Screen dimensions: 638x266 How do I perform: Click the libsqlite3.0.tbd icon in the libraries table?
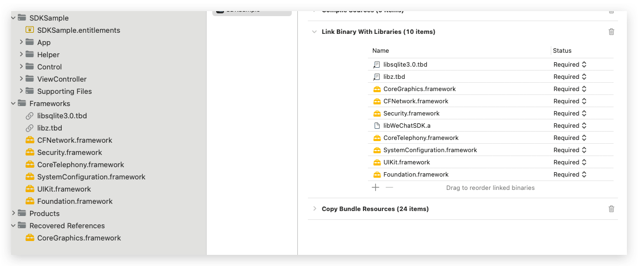376,64
